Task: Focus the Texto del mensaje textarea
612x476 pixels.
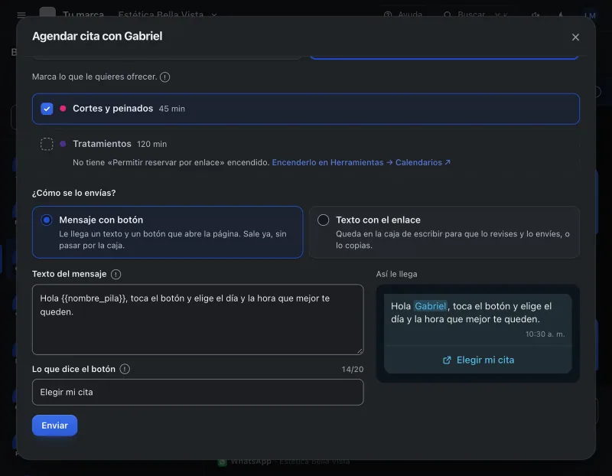Action: pyautogui.click(x=198, y=319)
